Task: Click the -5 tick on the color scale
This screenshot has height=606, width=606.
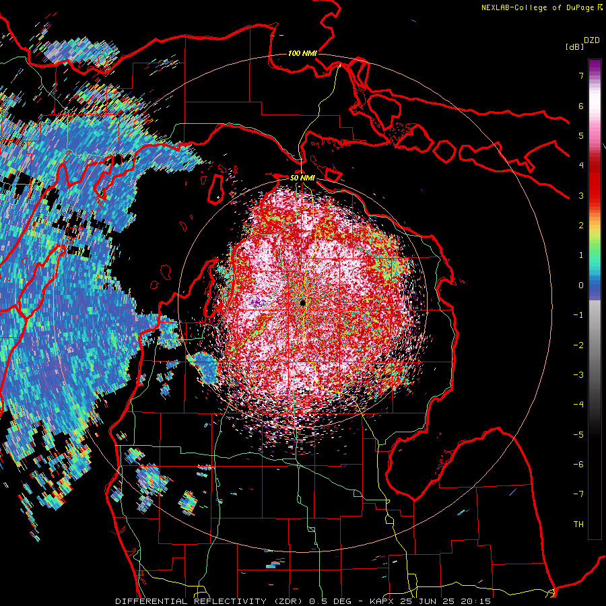Action: click(578, 435)
